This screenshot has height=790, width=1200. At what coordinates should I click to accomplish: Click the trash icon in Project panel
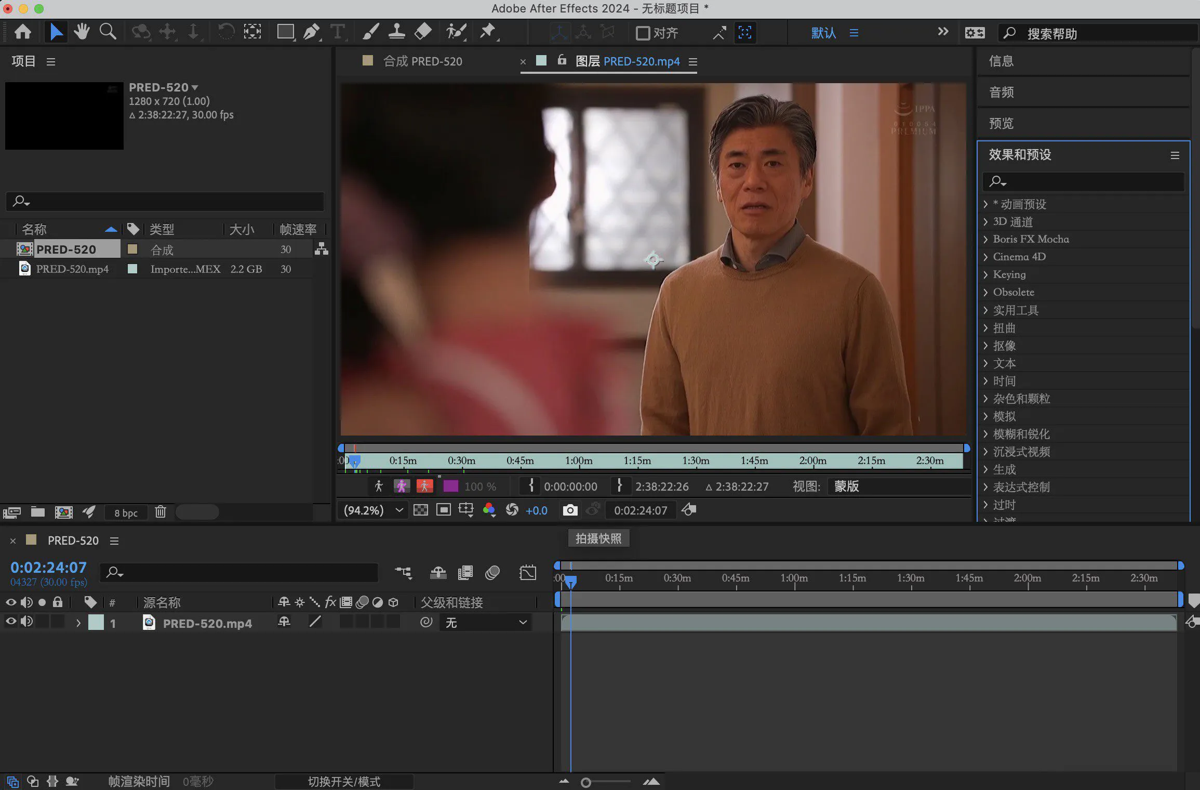tap(161, 512)
